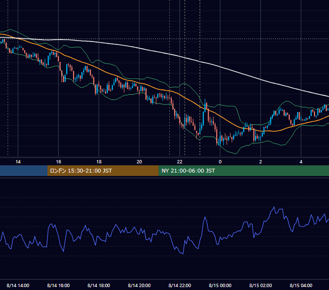Click the 8/14 14:00 label on indicator axis

[18, 285]
